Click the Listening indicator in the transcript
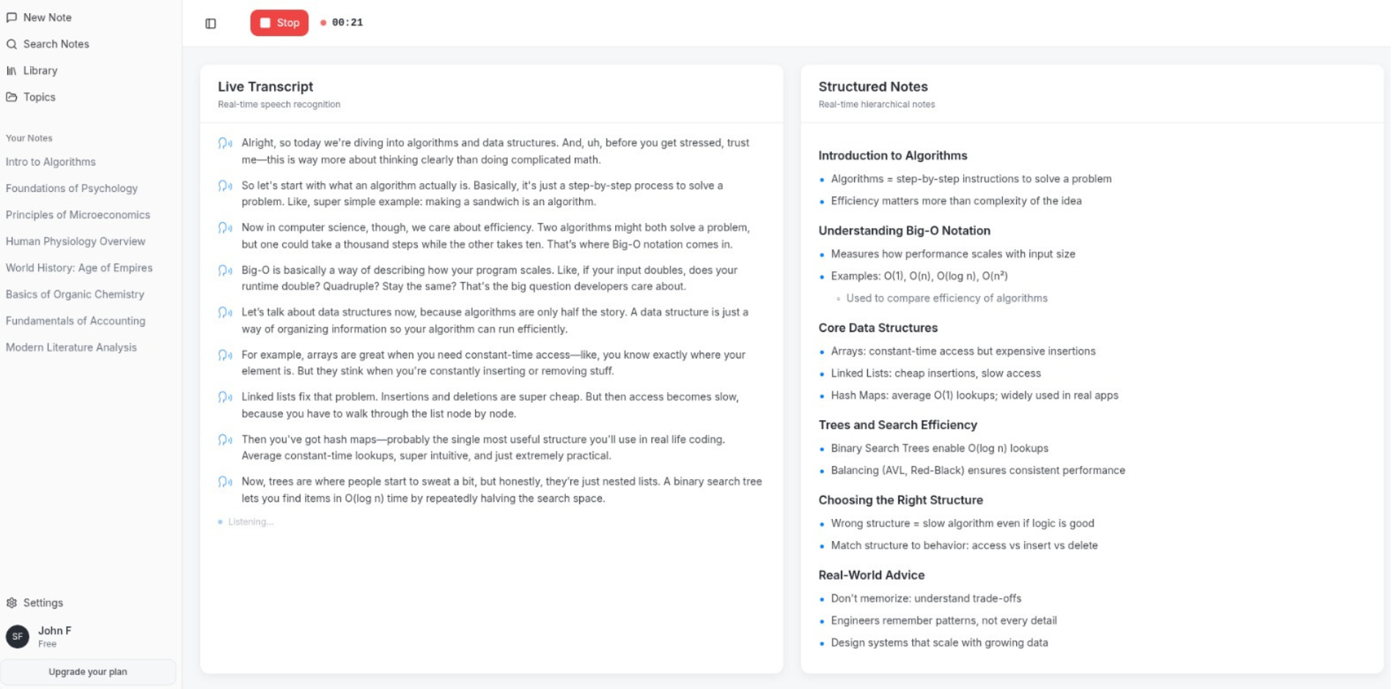 tap(246, 521)
